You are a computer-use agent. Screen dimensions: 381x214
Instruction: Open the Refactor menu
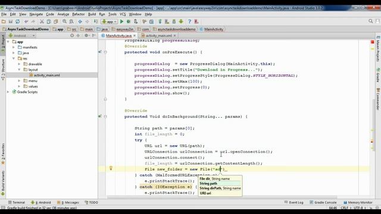tap(78, 14)
